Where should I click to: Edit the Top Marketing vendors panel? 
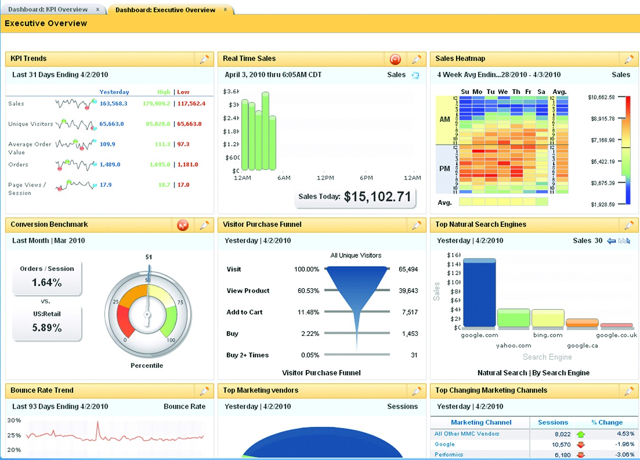pyautogui.click(x=417, y=391)
